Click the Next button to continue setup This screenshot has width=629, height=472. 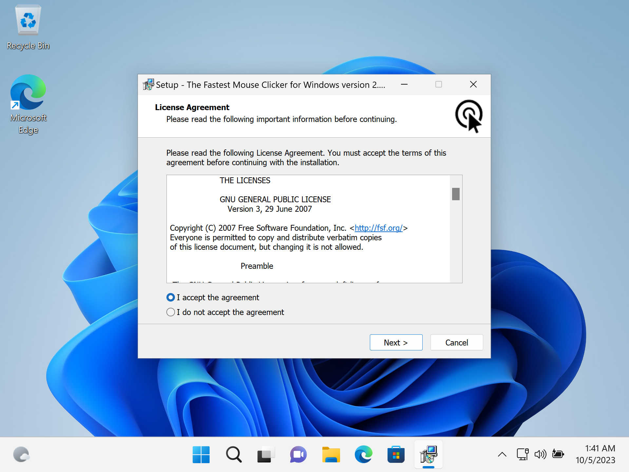point(396,342)
